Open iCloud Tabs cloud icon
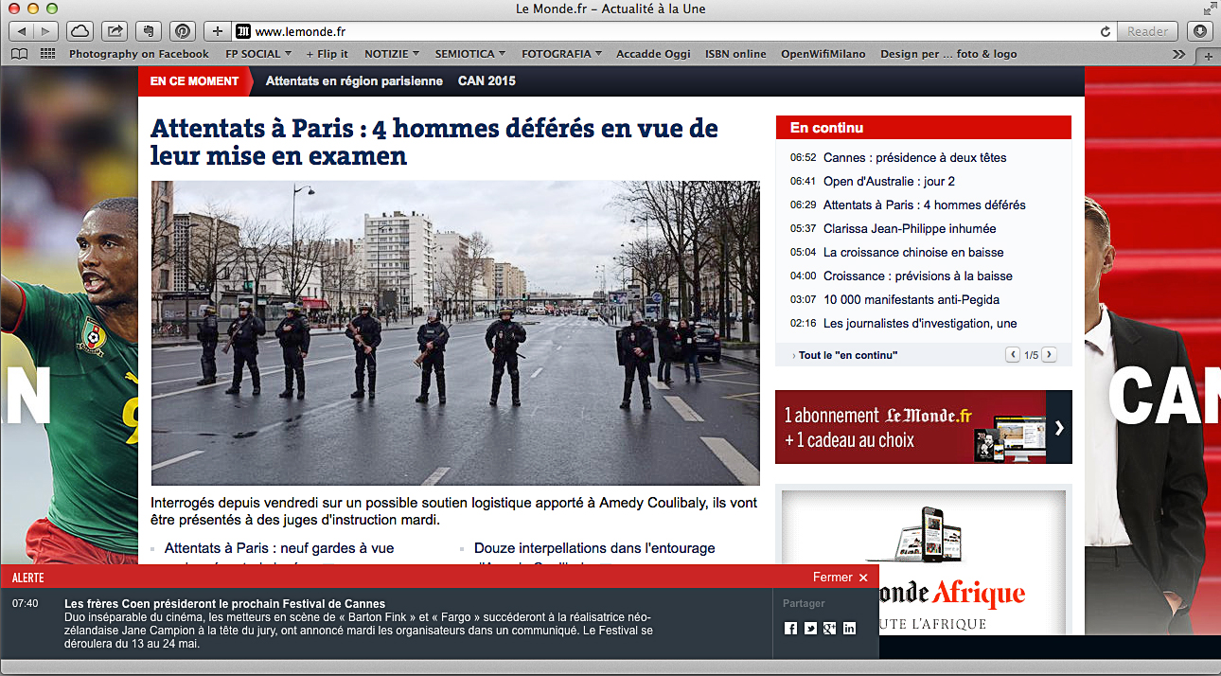Image resolution: width=1221 pixels, height=676 pixels. click(x=80, y=31)
